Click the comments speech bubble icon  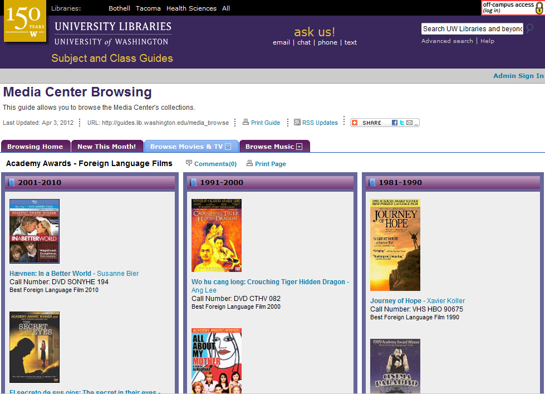189,163
